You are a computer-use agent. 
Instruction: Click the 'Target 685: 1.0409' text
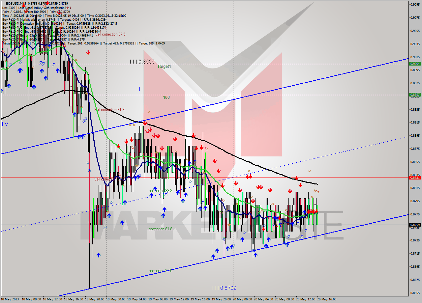click(x=152, y=43)
